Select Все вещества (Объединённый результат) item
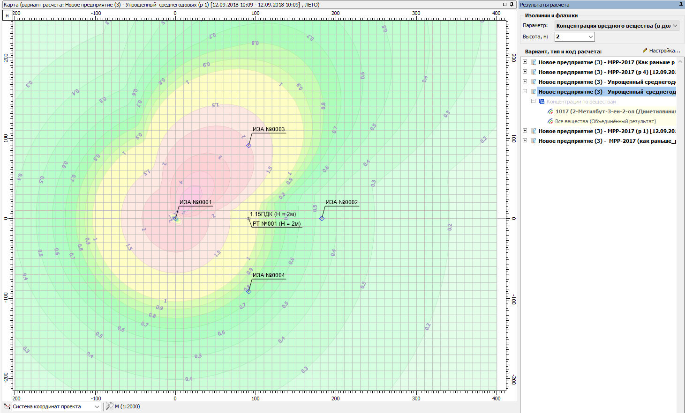 click(x=605, y=121)
